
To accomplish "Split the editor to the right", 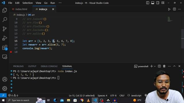I will point(175,9).
